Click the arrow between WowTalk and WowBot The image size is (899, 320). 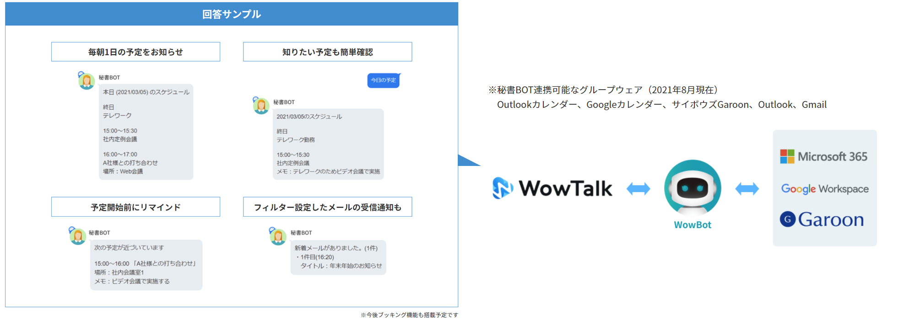(x=638, y=188)
